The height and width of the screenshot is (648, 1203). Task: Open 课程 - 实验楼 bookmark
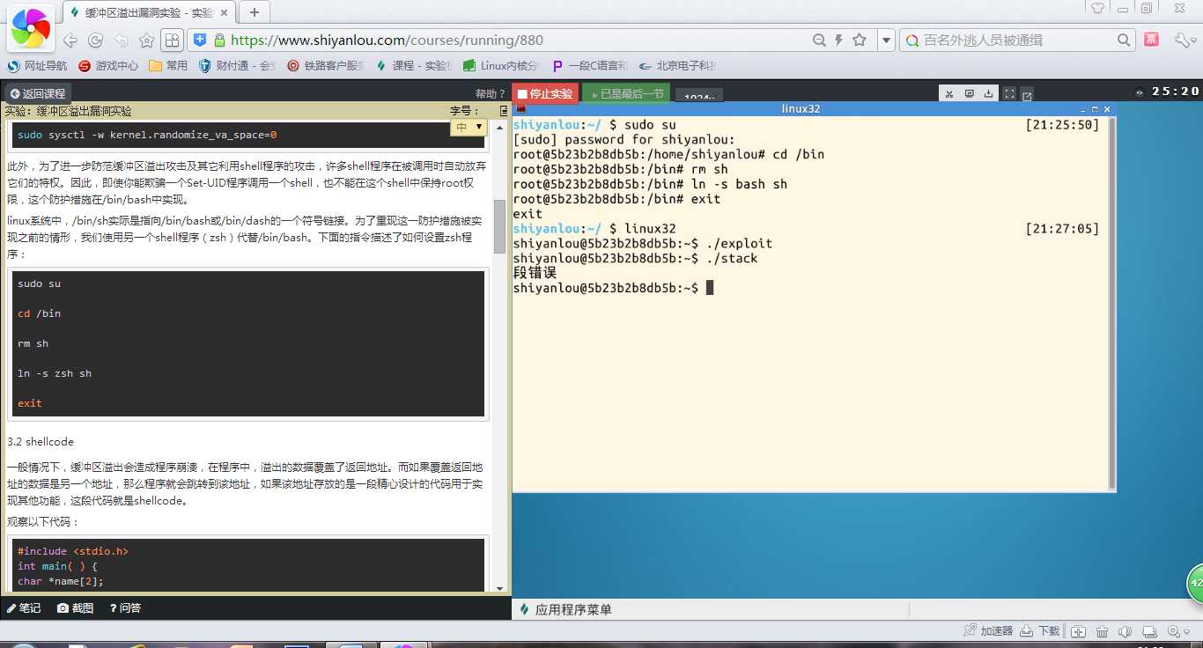414,65
